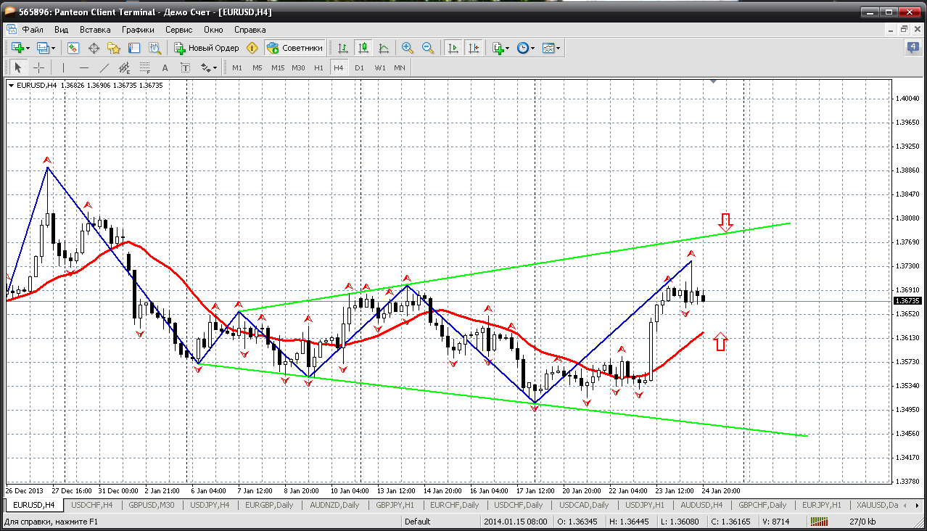Click the yellow diamond alert icon
The height and width of the screenshot is (531, 927).
point(252,48)
